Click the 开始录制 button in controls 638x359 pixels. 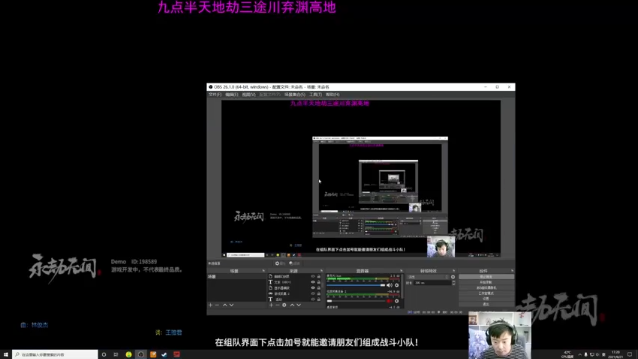[486, 282]
